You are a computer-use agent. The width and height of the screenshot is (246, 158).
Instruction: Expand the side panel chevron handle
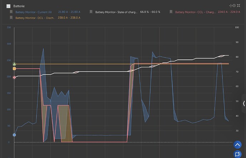click(244, 104)
